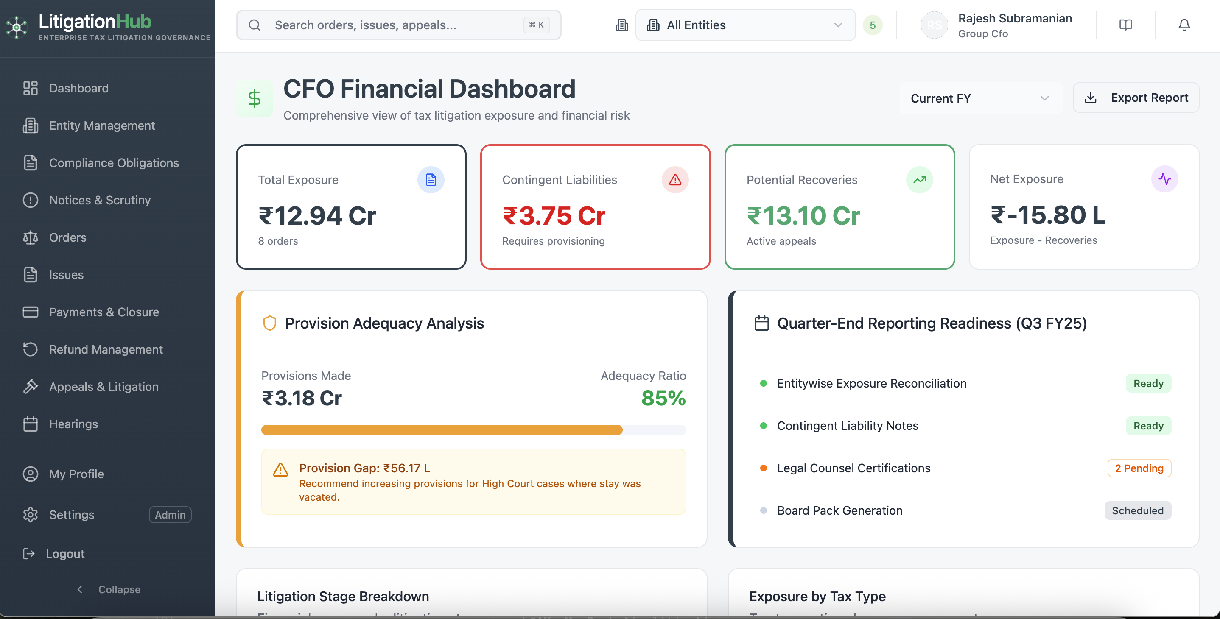Click the Admin badge beside Settings

click(x=170, y=515)
